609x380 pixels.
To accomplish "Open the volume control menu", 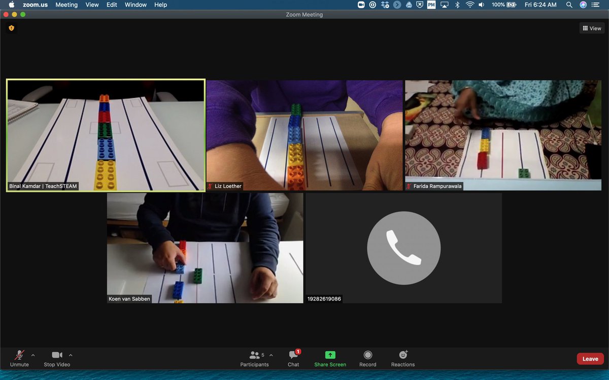I will tap(483, 5).
